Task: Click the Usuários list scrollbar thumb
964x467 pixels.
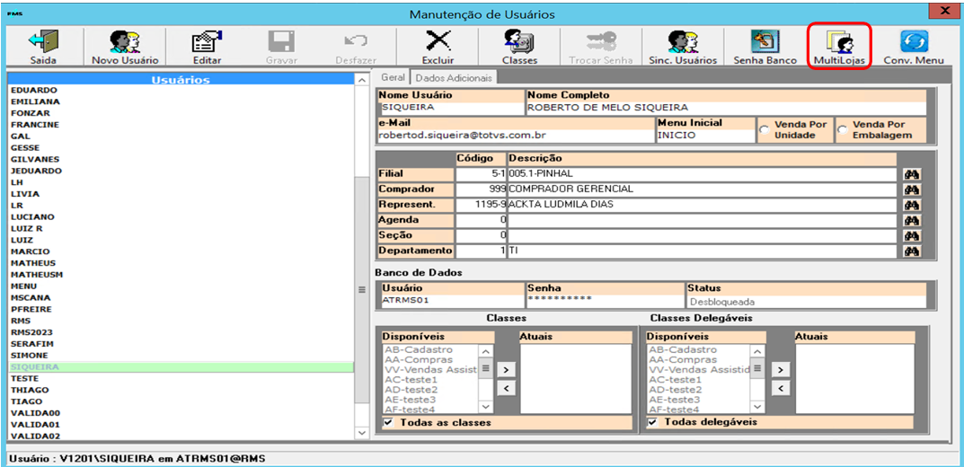Action: pos(362,290)
